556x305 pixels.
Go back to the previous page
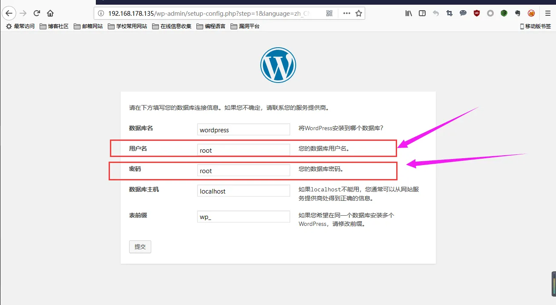click(x=9, y=13)
